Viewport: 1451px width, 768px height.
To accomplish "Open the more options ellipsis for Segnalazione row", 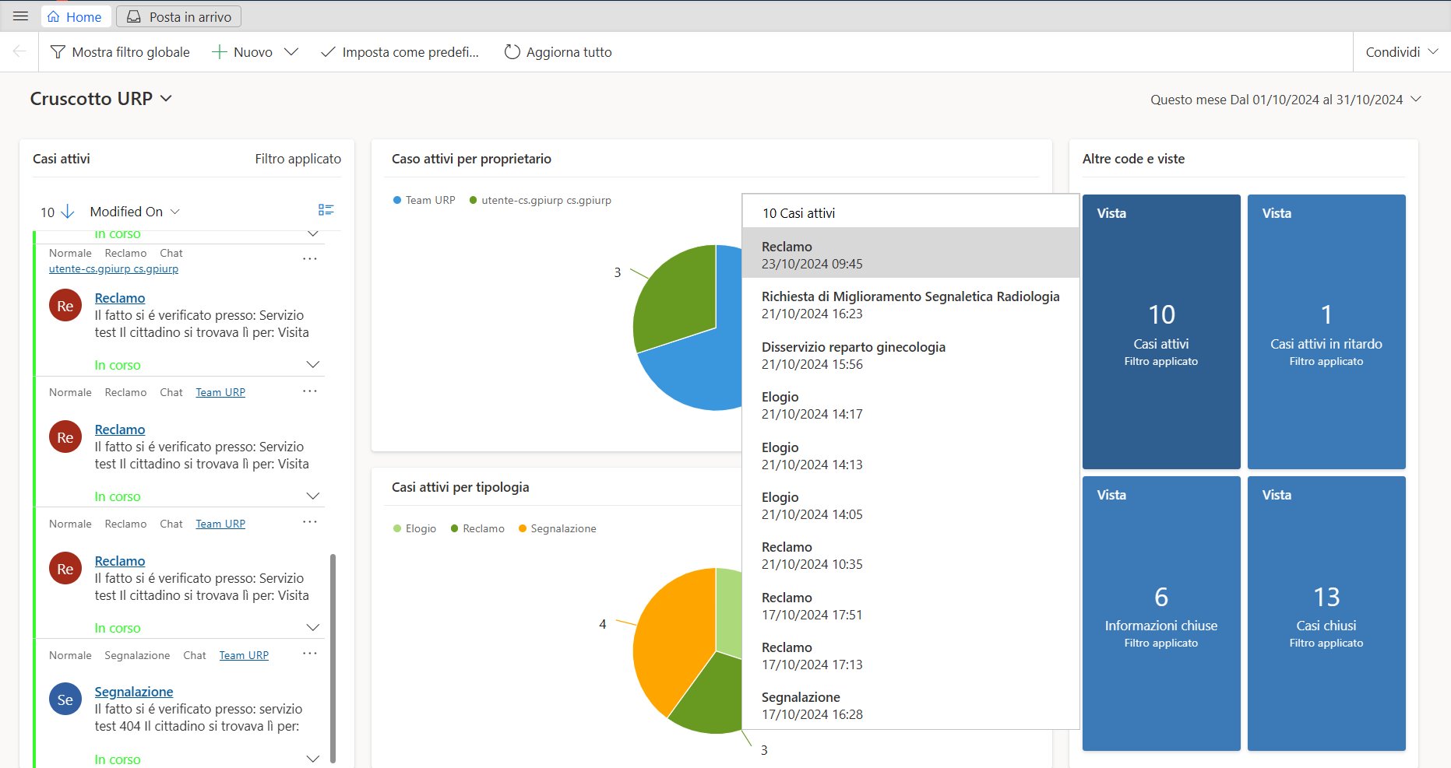I will [x=309, y=654].
